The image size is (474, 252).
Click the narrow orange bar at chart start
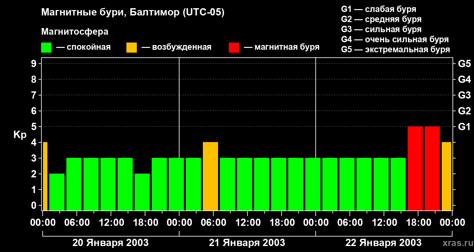tap(45, 176)
